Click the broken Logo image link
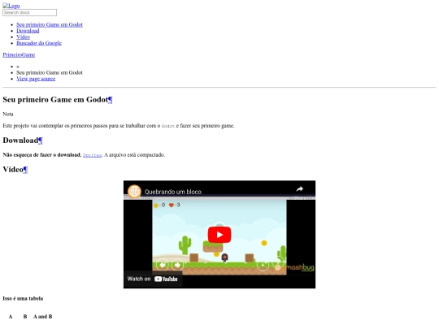439x329 pixels. [x=11, y=6]
